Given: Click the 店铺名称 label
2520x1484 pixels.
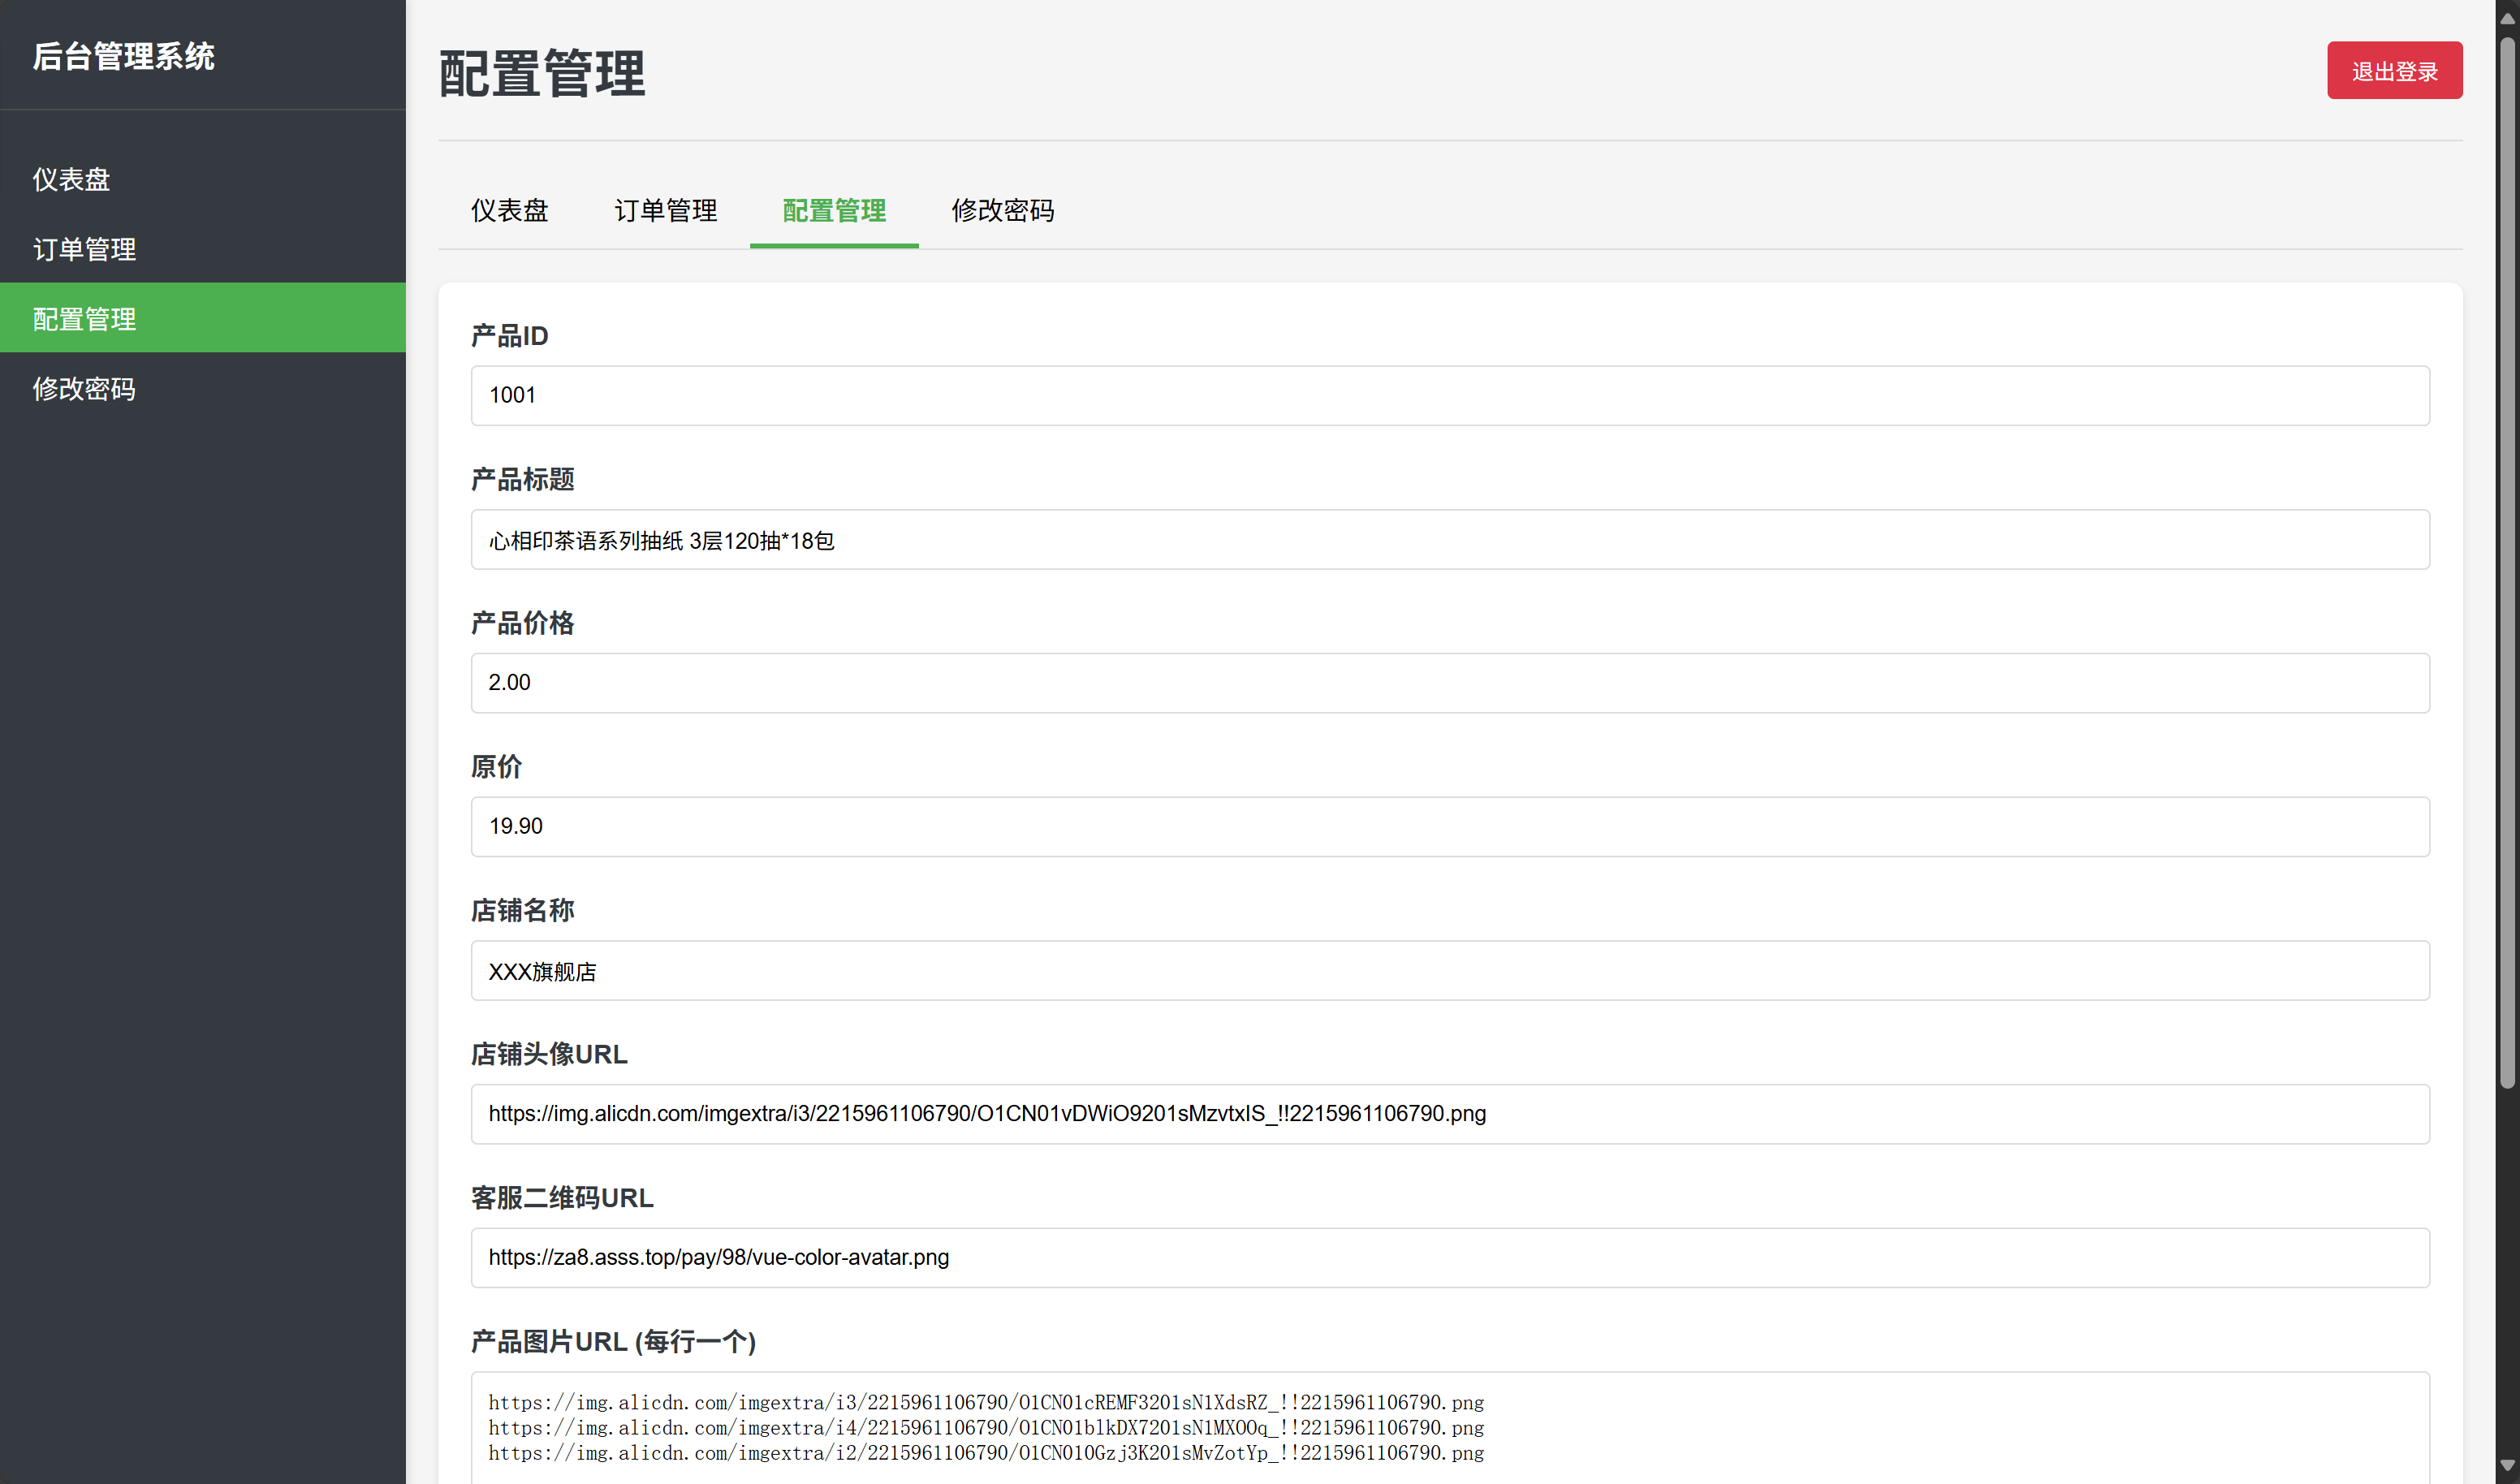Looking at the screenshot, I should click(522, 910).
